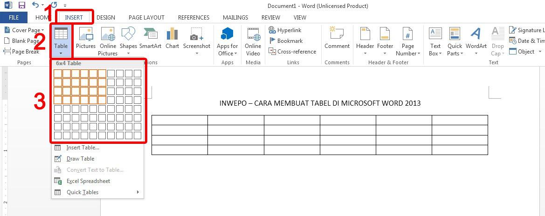
Task: Insert a Hyperlink
Action: pyautogui.click(x=285, y=30)
